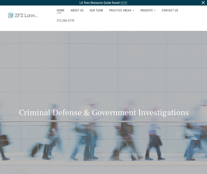
Task: Open the About Us page
Action: click(77, 11)
